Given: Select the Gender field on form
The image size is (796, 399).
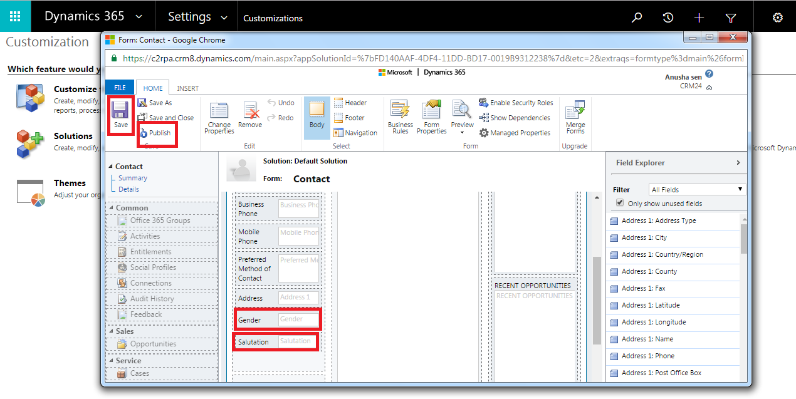Looking at the screenshot, I should click(278, 319).
